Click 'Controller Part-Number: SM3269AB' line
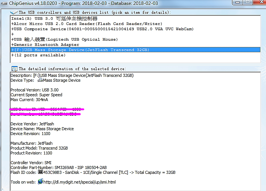 [x=59, y=167]
